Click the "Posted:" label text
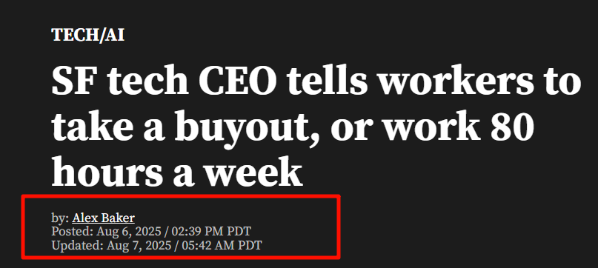Screen dimensions: 598x268 tap(72, 231)
